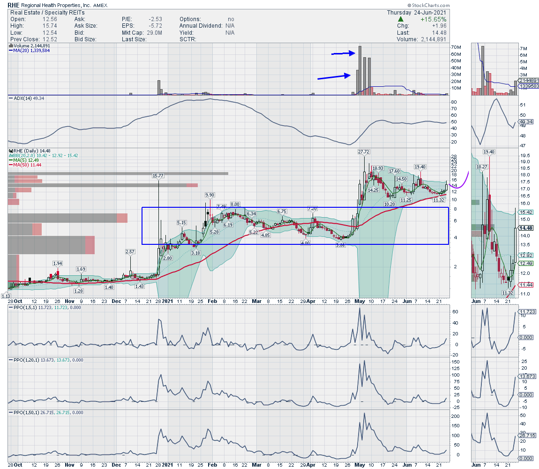Click the MA(50) 11.44 legend entry
The image size is (539, 469).
tap(25, 165)
